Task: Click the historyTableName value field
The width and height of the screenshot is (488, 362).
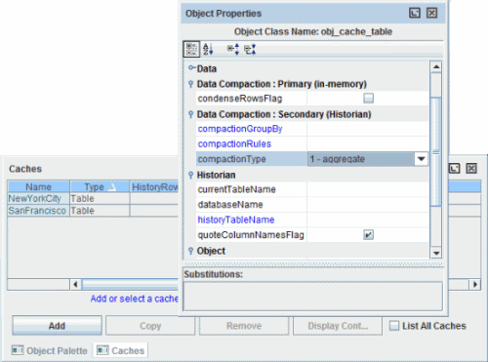Action: tap(368, 220)
